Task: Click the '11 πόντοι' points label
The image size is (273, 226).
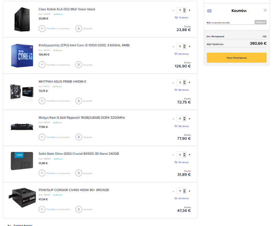Action: tap(183, 17)
